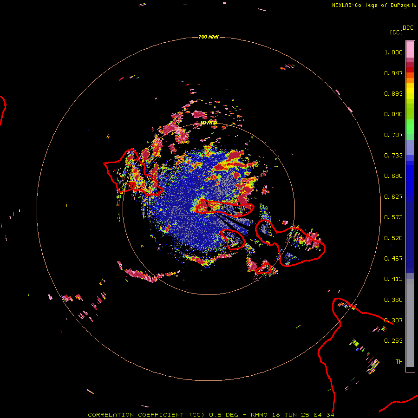The image size is (418, 418).
Task: Select the 0.413 scale value
Action: [x=393, y=279]
